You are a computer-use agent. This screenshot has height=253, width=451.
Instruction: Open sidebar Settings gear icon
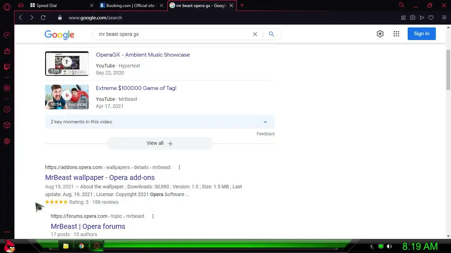point(7,141)
